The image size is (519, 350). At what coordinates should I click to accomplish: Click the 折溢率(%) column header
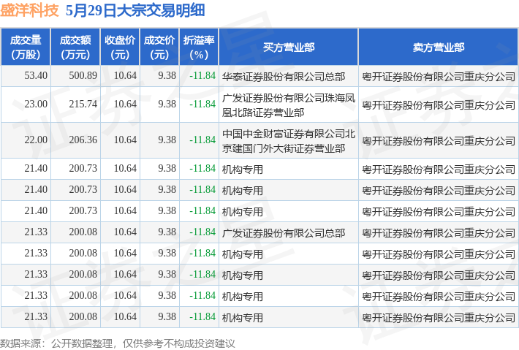pos(199,47)
